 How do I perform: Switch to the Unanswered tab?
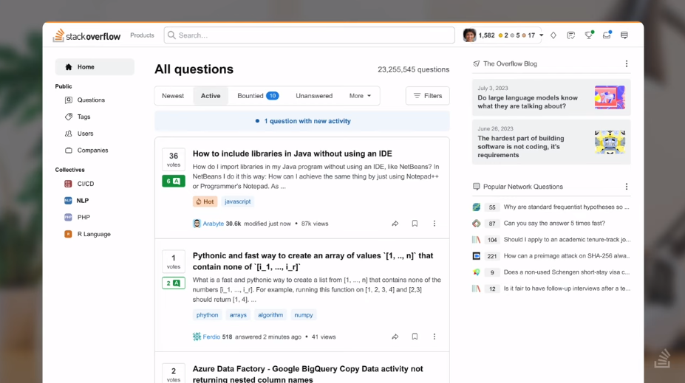pyautogui.click(x=314, y=95)
